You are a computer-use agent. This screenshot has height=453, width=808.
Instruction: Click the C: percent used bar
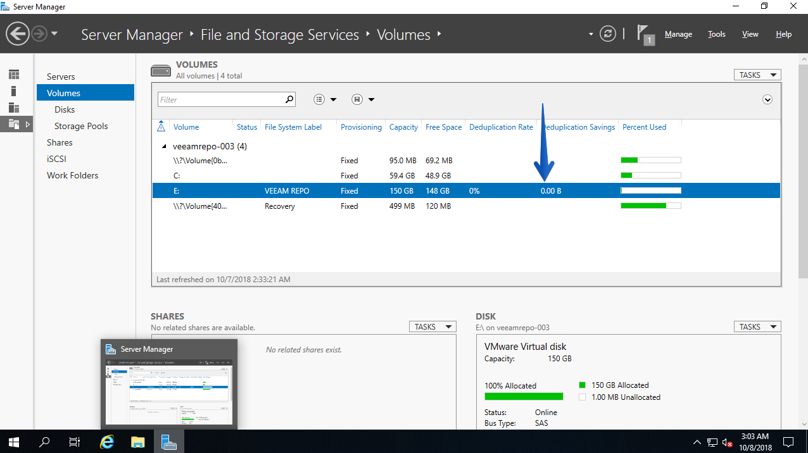(x=651, y=175)
